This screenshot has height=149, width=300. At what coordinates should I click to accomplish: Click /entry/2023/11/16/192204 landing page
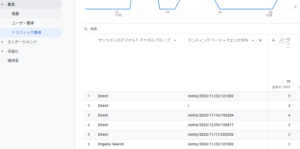(211, 115)
